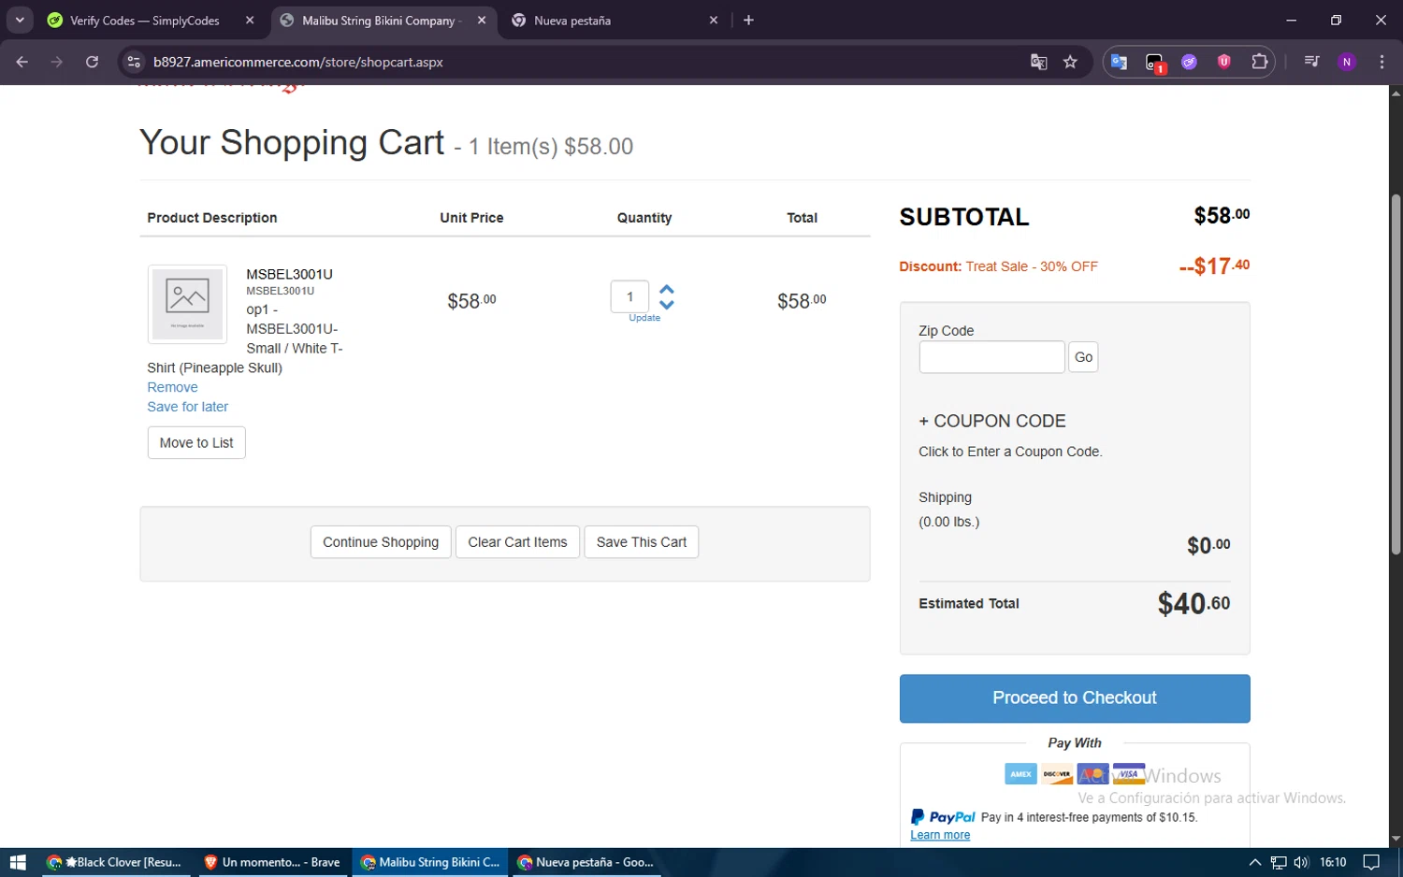
Task: Close the Nueva pestaña tab
Action: [x=714, y=20]
